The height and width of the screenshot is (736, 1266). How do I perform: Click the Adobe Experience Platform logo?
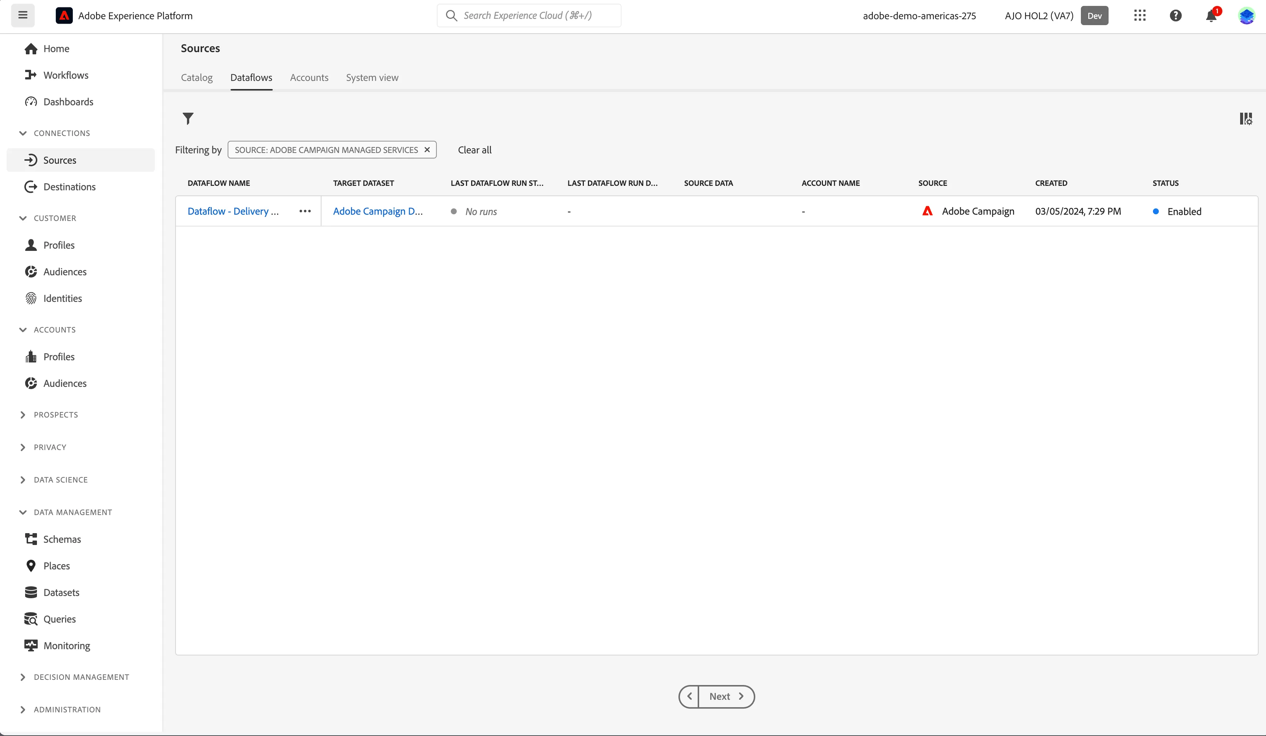[64, 16]
